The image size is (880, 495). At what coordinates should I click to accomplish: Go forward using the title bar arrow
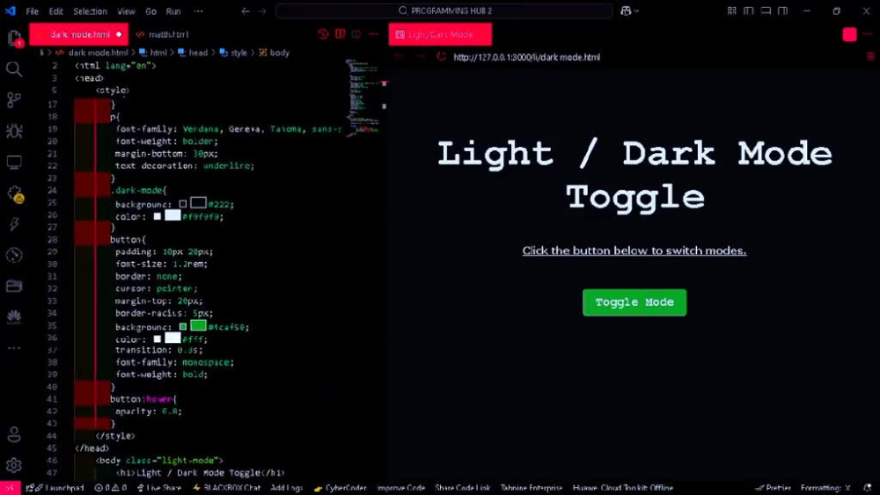click(x=262, y=11)
